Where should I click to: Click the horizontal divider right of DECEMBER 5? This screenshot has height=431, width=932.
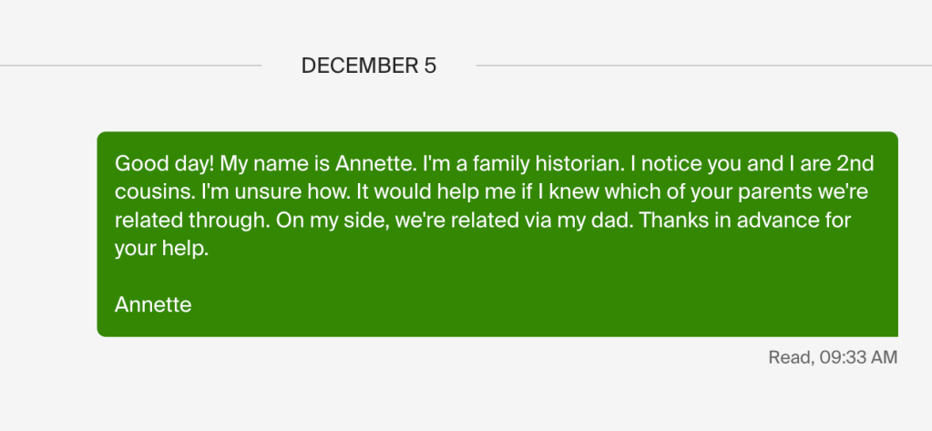(x=703, y=66)
